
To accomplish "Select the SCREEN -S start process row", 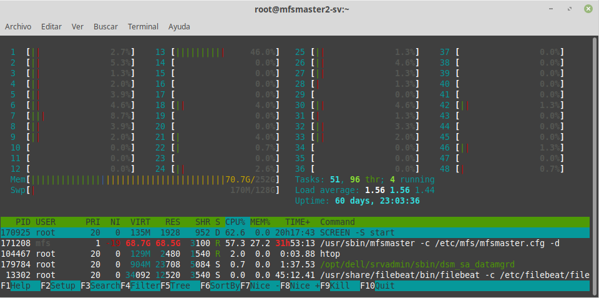I will coord(295,232).
